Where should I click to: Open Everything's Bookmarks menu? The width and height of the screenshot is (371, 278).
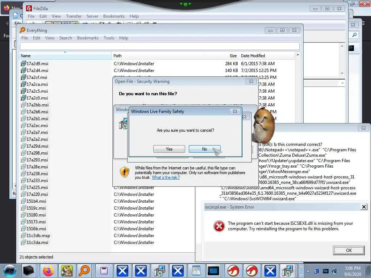click(88, 38)
